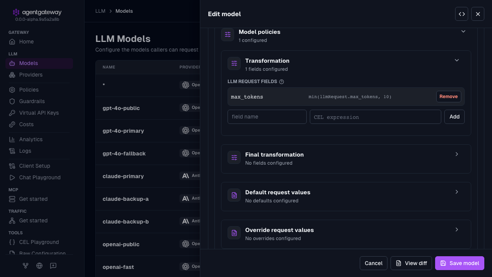
Task: Close the Edit model panel
Action: [478, 14]
